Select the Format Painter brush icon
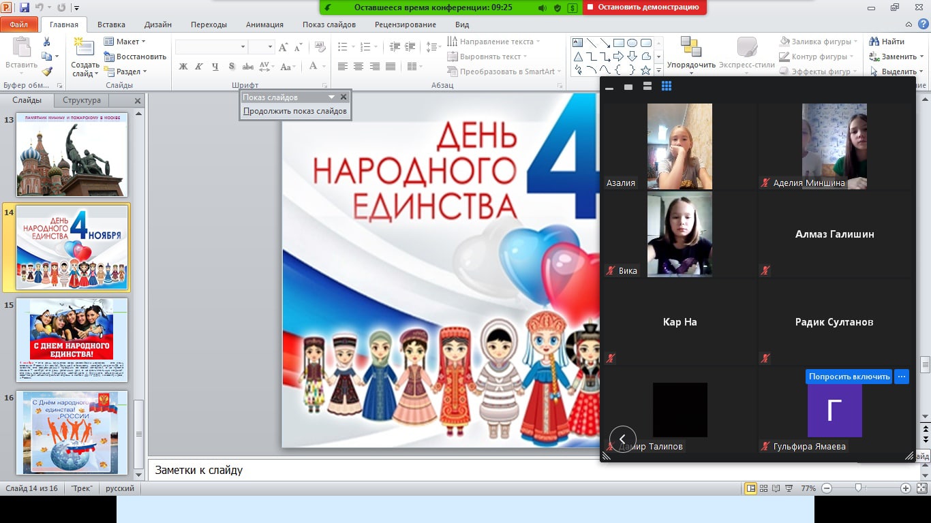931x523 pixels. pos(47,71)
